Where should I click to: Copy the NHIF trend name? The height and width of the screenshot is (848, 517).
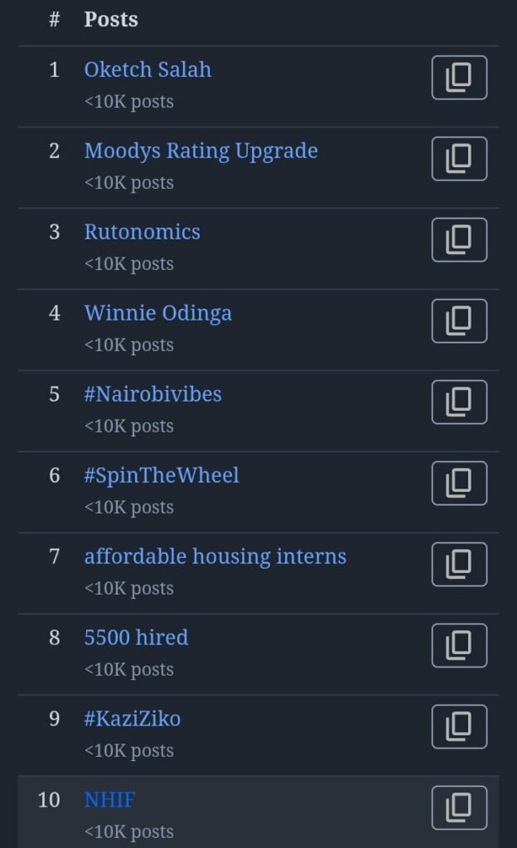[459, 808]
